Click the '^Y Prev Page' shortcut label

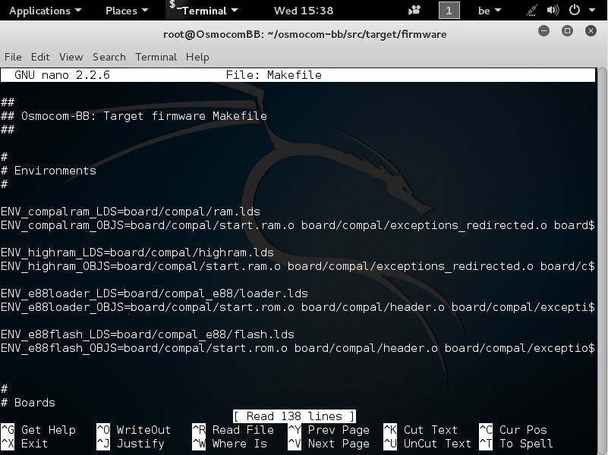coord(329,430)
